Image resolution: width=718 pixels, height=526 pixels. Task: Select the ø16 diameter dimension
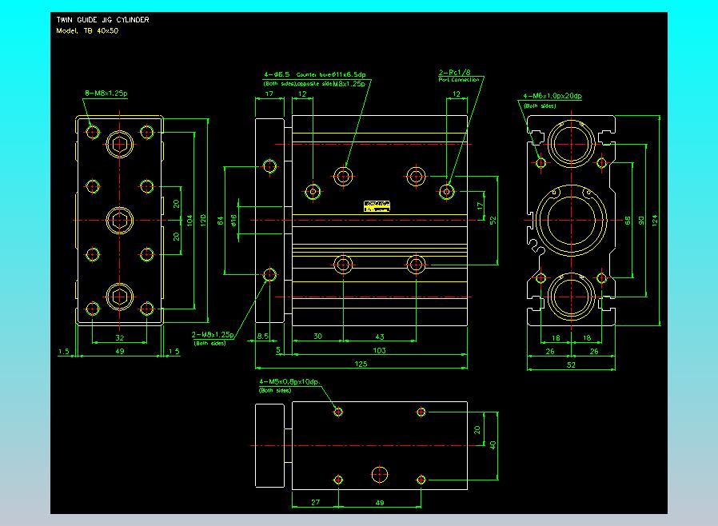point(234,220)
